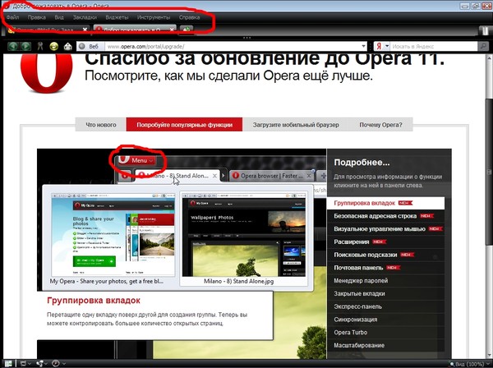Click the Группировка вкладок red heading
493x368 pixels.
pos(94,301)
